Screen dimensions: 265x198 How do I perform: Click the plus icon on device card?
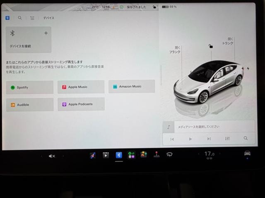point(46,33)
